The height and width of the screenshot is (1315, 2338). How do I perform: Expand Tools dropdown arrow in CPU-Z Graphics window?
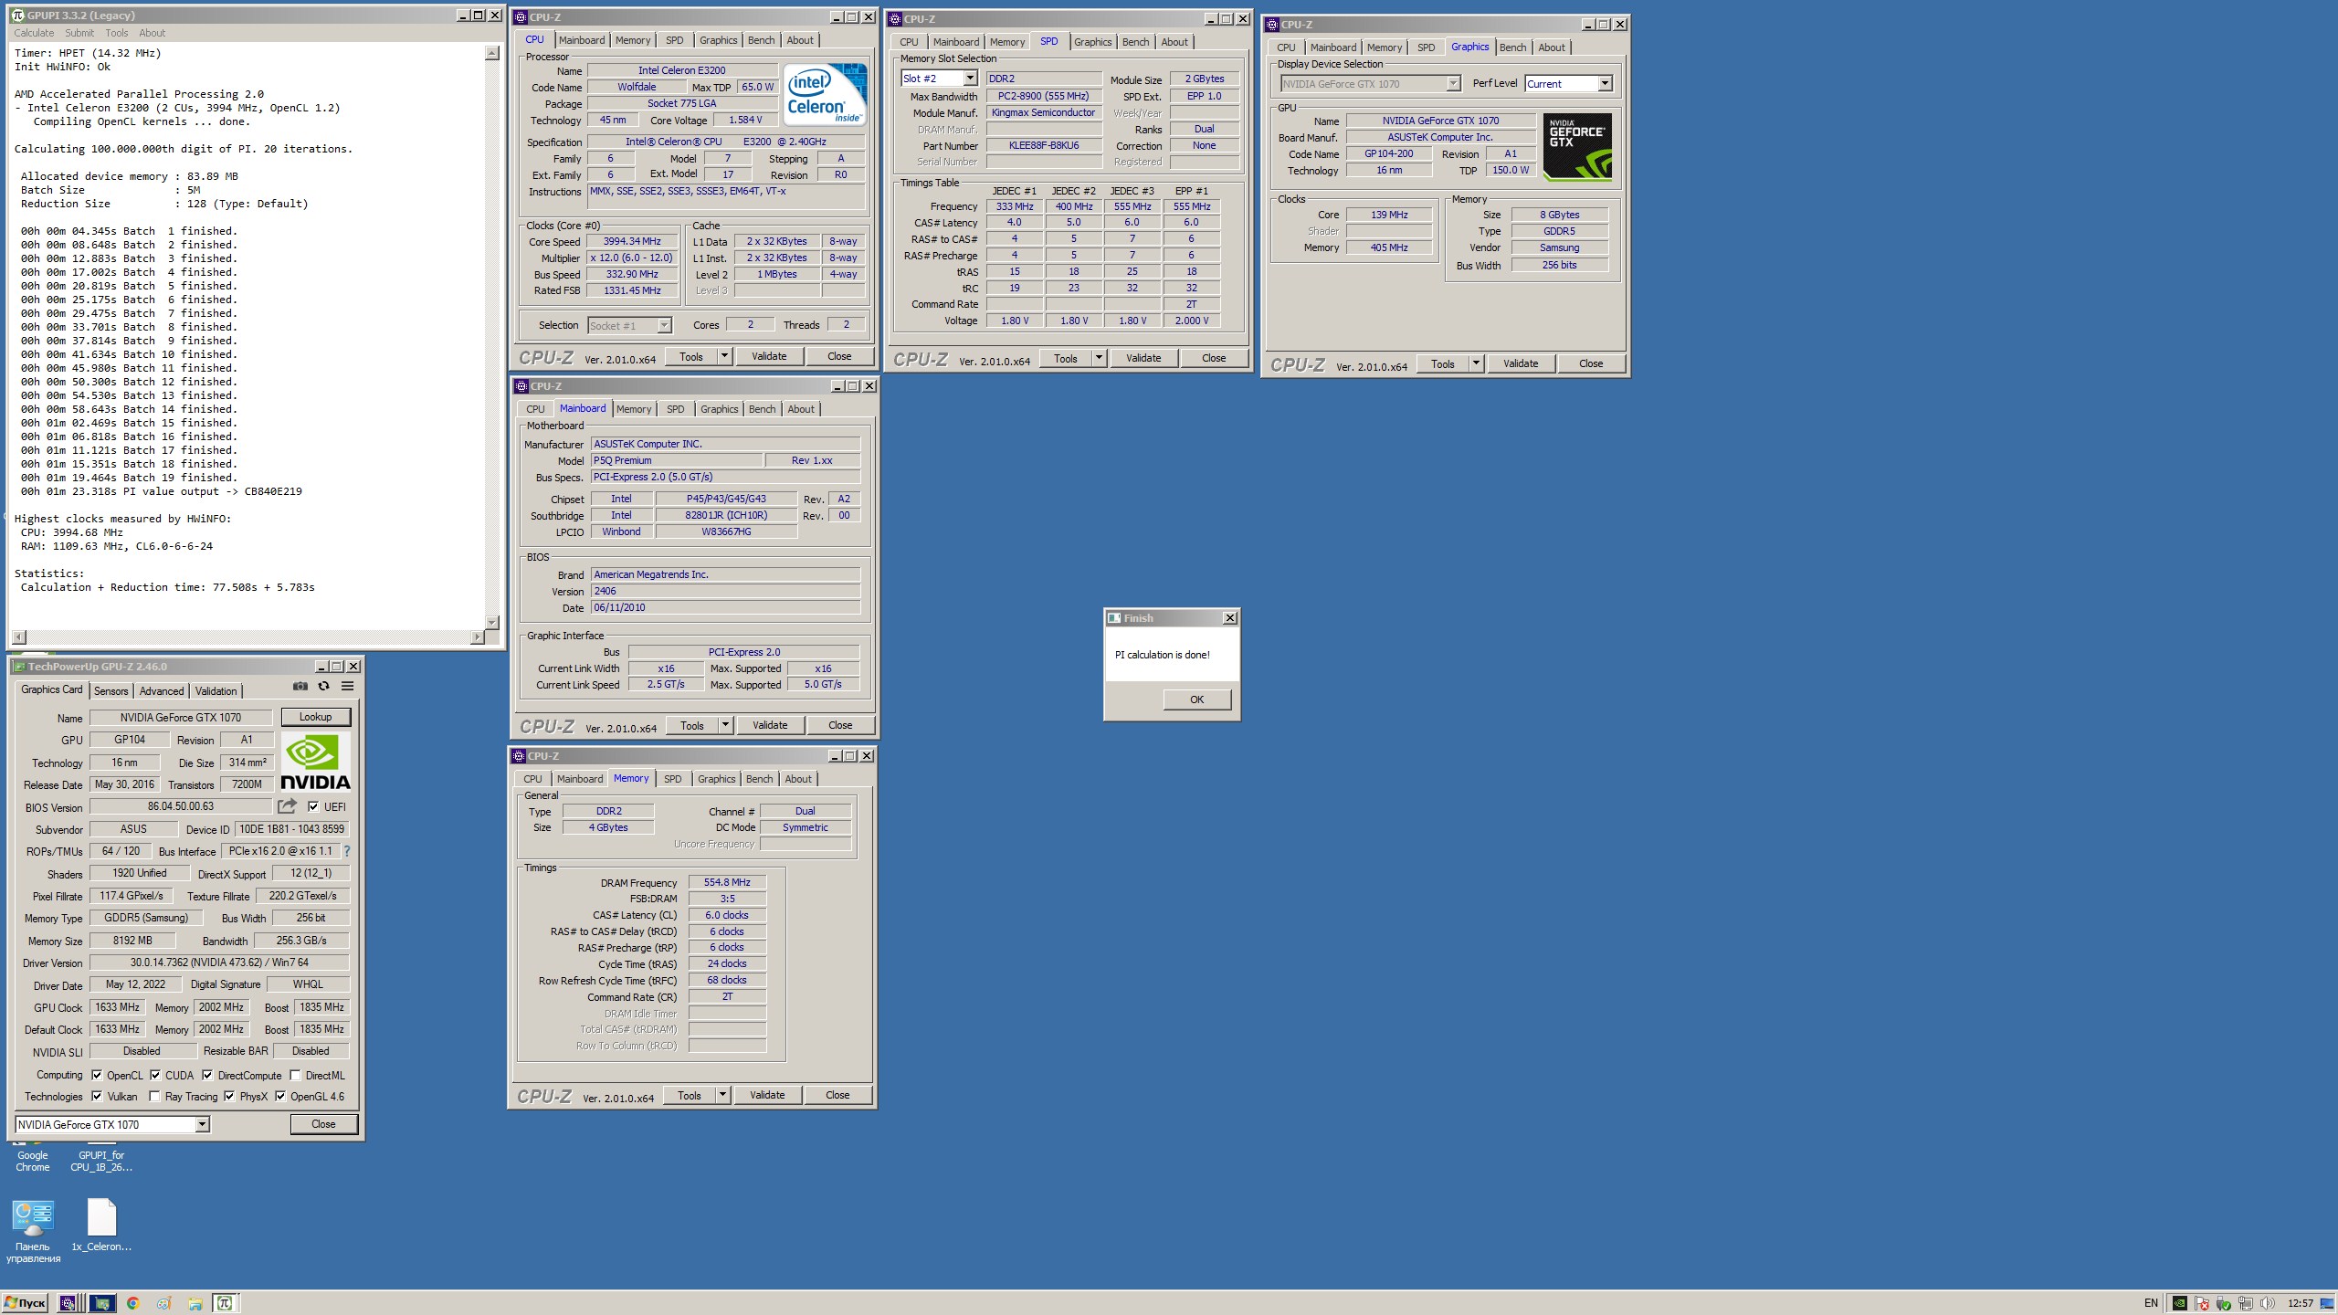coord(1476,363)
